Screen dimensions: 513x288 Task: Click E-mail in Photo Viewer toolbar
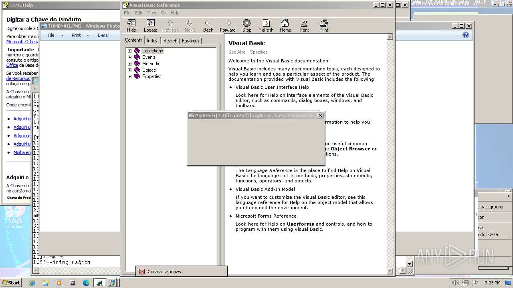[x=103, y=35]
